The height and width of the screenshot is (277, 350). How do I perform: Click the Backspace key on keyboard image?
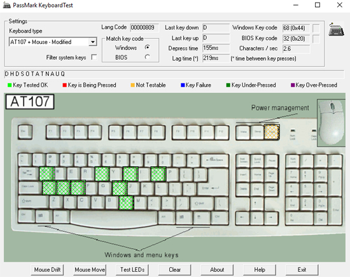click(214, 160)
